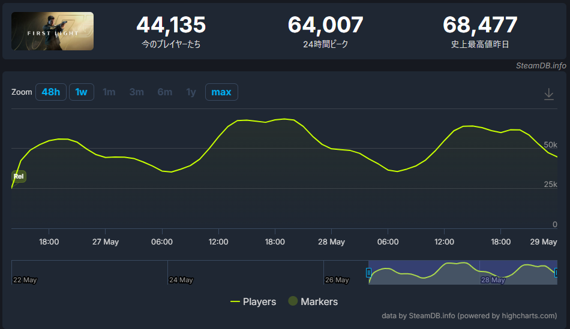Screen dimensions: 570x329
Task: Toggle the Players series in legend
Action: pos(253,301)
